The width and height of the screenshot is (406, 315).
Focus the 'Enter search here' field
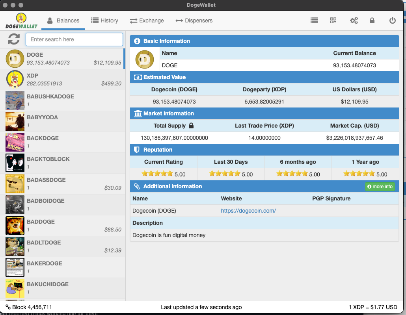74,39
